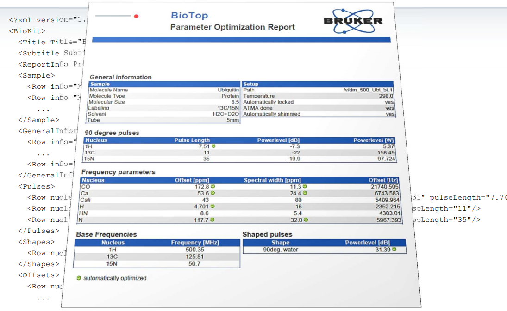
Task: Click the green icon in the automatically optimized legend
Action: point(79,278)
